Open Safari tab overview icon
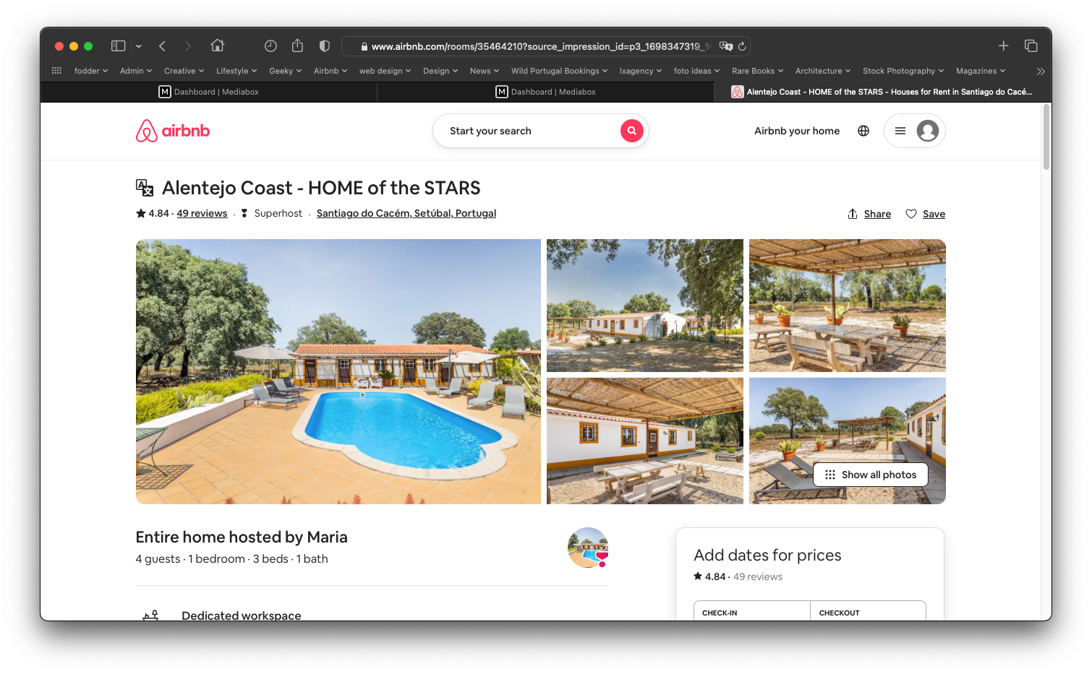 [x=1031, y=46]
